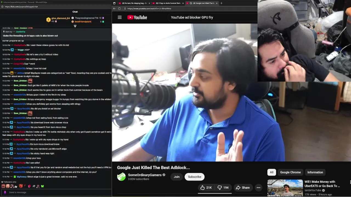Click the YouTube logo
The image size is (351, 197).
click(x=137, y=17)
